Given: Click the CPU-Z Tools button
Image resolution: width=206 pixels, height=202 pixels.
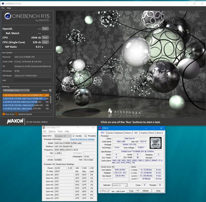Looking at the screenshot, I should tap(131, 191).
